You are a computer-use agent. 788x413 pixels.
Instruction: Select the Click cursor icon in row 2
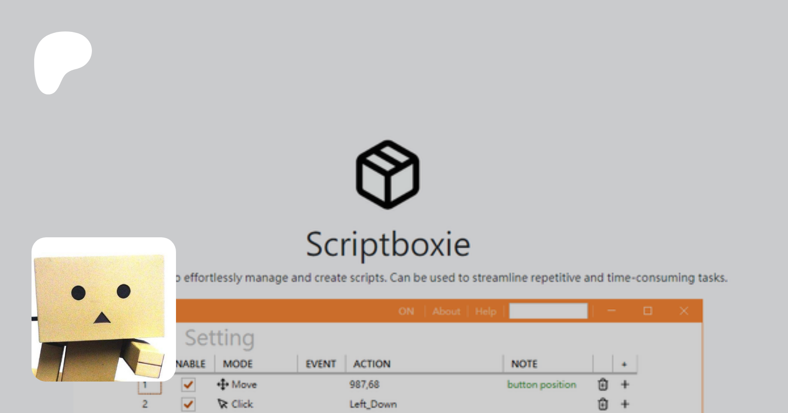coord(222,404)
